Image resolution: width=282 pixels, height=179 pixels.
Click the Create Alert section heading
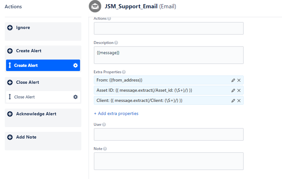[29, 51]
